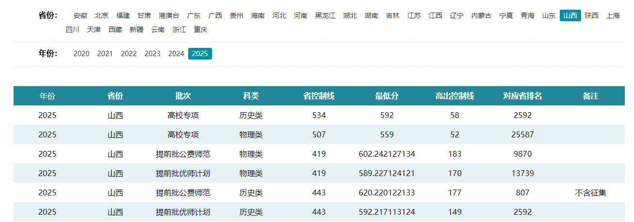This screenshot has width=634, height=222.
Task: Choose 重庆 province filter
Action: pos(200,30)
